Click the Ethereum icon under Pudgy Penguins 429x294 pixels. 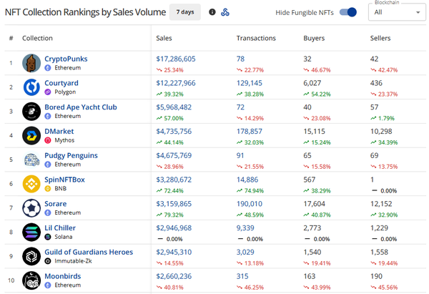(x=48, y=165)
